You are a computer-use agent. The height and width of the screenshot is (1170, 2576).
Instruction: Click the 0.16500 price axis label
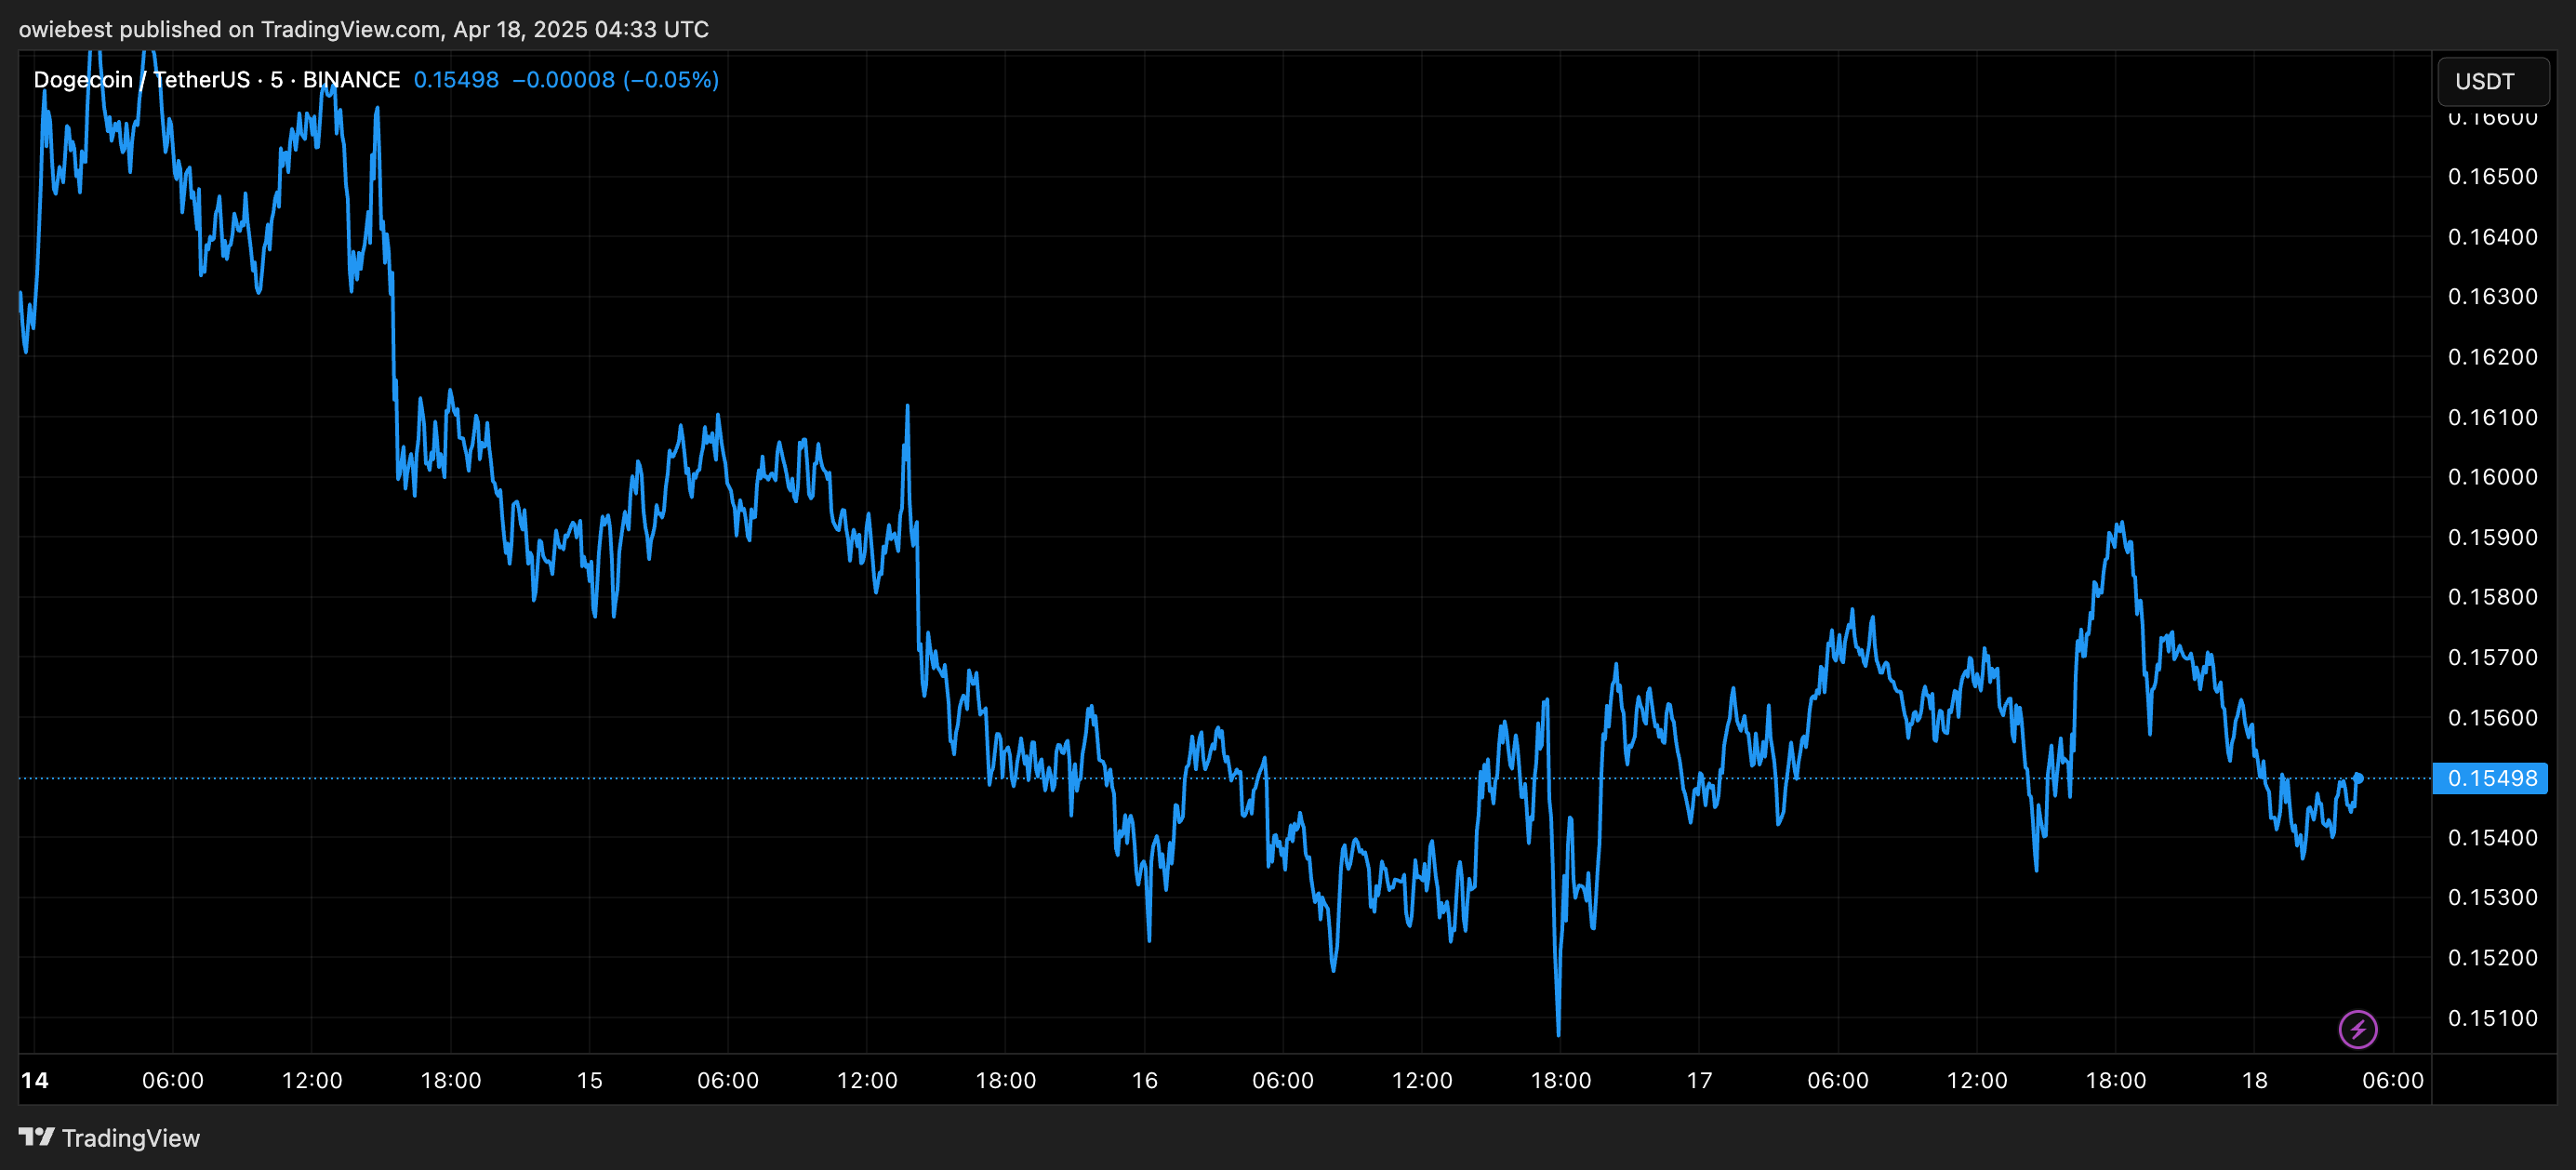(2491, 177)
